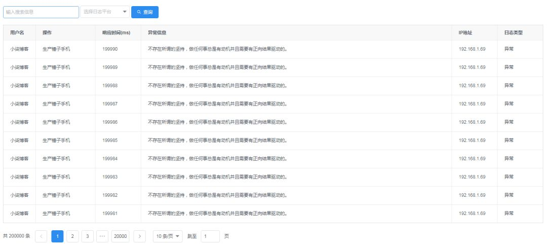
Task: Expand log platform list via arrow icon
Action: tap(125, 12)
